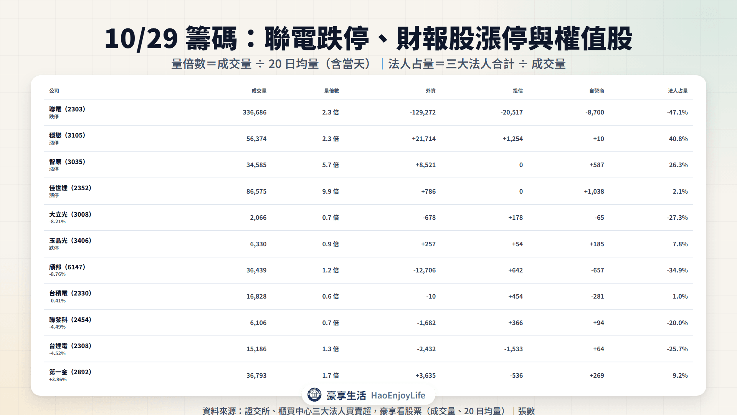
Task: Click the volume value 56,374
Action: 256,139
